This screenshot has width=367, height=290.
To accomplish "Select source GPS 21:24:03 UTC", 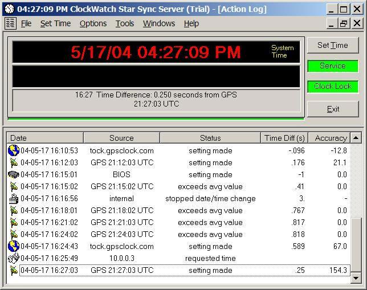I will coord(122,234).
